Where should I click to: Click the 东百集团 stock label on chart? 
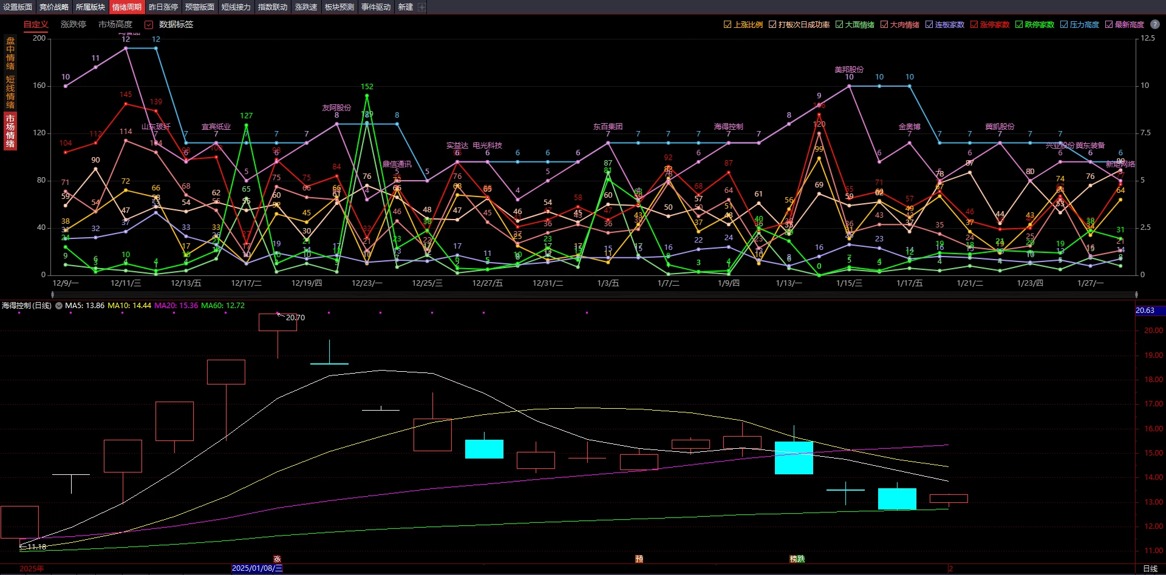608,127
